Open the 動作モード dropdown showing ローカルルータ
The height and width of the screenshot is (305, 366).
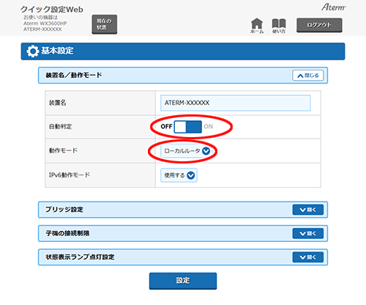click(x=187, y=151)
